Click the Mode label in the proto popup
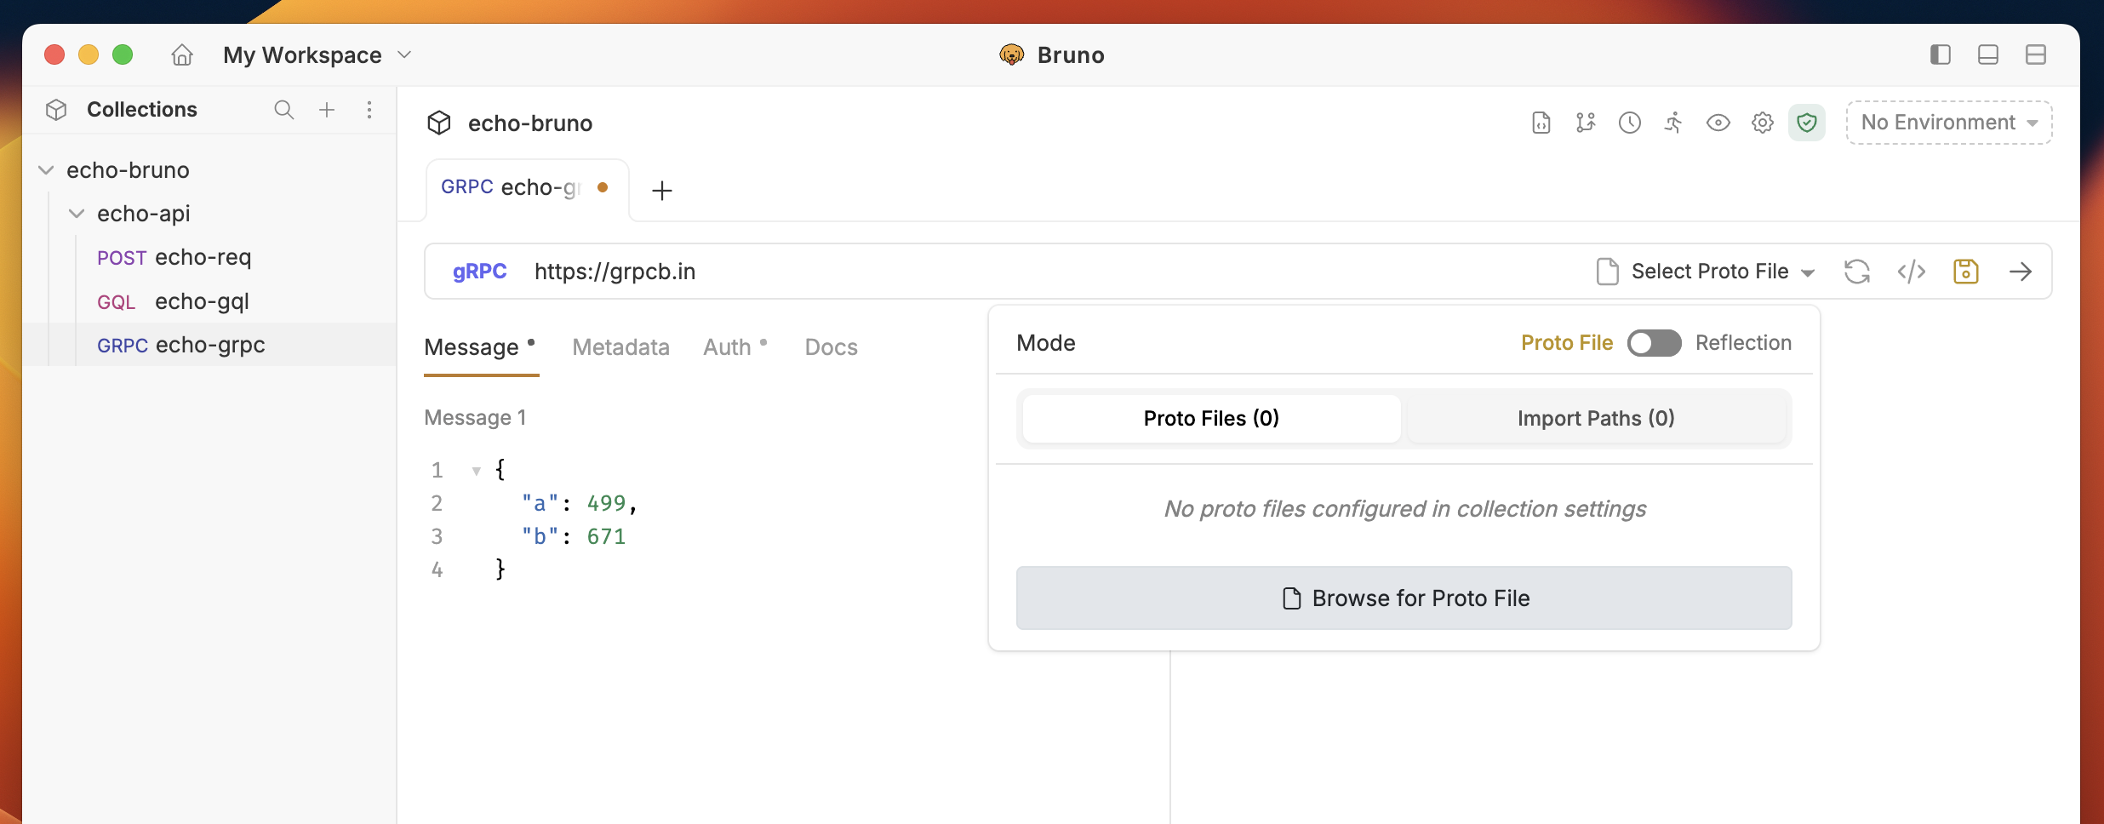This screenshot has width=2104, height=824. [x=1046, y=343]
